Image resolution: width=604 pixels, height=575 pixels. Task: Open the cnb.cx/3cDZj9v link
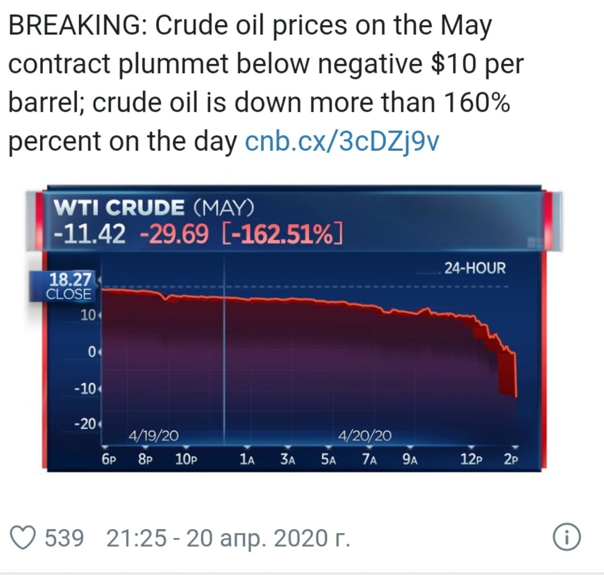point(342,141)
